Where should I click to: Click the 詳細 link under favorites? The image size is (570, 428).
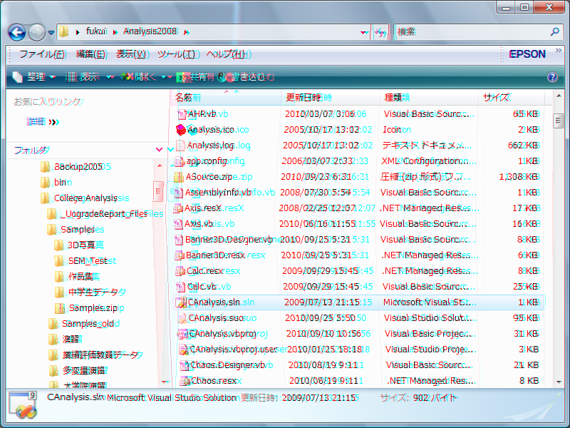36,122
